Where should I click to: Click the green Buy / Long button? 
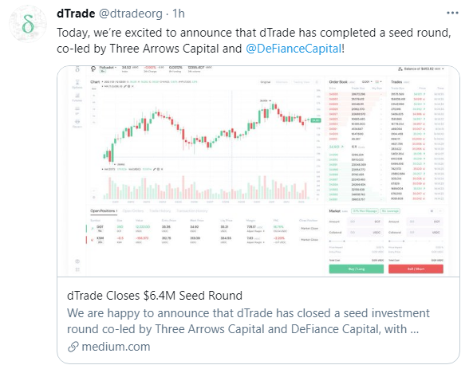coord(357,269)
